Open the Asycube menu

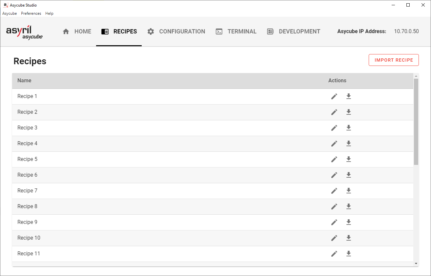pos(10,13)
